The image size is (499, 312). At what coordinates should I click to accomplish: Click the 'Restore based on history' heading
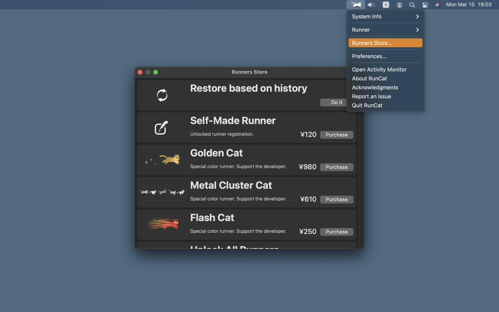pos(248,88)
